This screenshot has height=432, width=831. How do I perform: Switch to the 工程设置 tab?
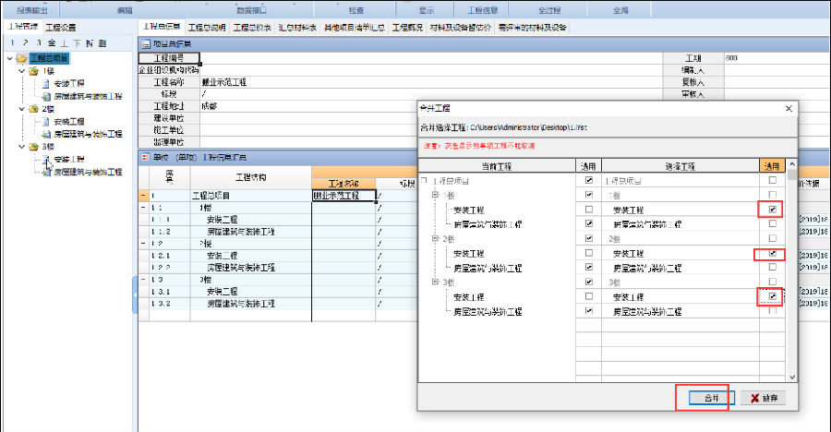pyautogui.click(x=61, y=28)
